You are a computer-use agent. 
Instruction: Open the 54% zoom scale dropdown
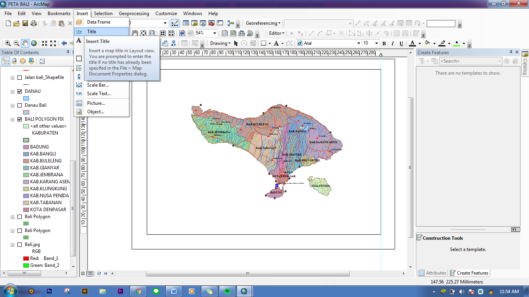[x=215, y=33]
